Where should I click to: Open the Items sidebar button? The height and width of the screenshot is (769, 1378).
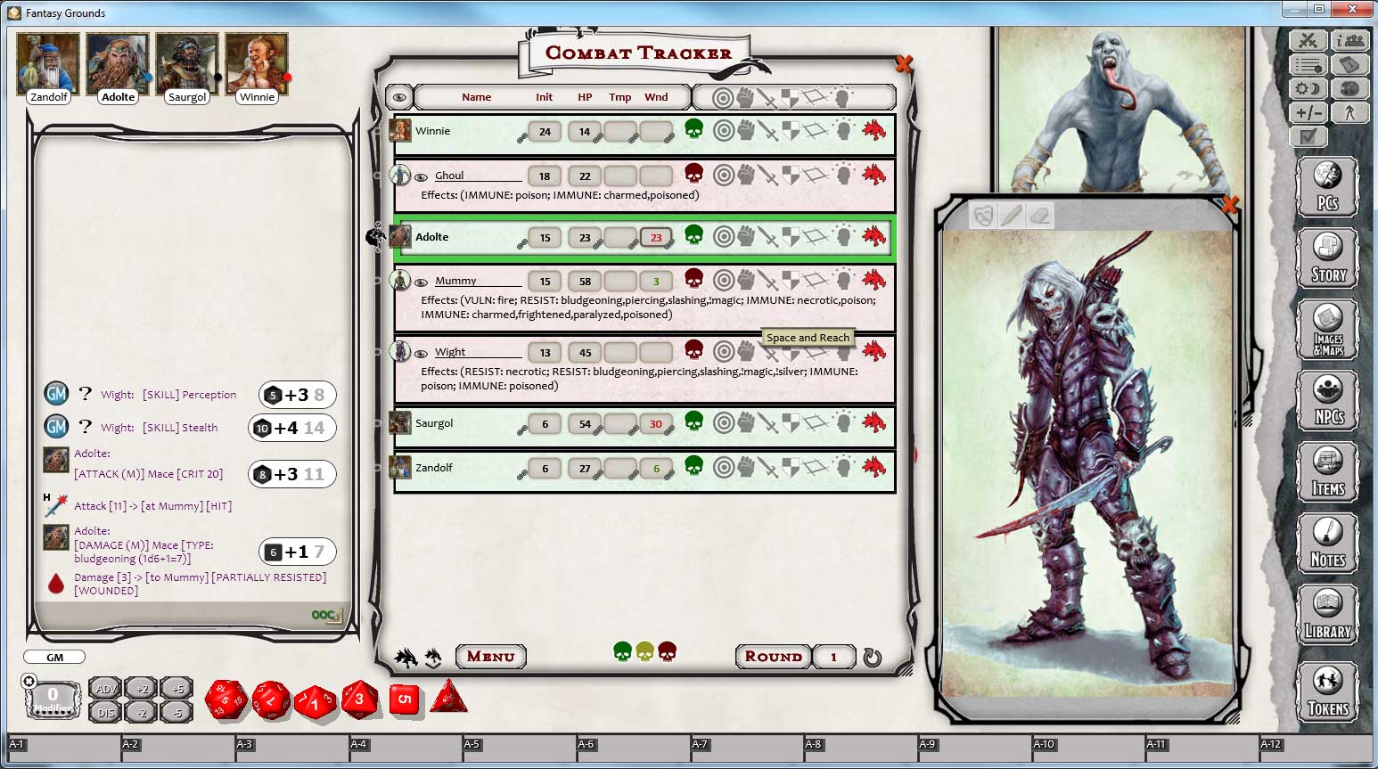(1327, 471)
